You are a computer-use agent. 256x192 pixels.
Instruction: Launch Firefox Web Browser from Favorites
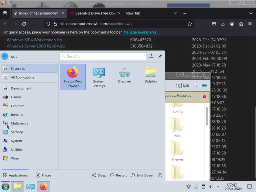pyautogui.click(x=73, y=77)
